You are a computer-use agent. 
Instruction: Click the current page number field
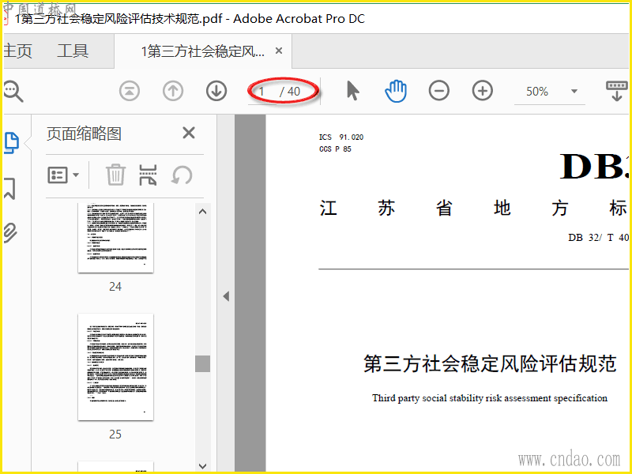[x=261, y=92]
